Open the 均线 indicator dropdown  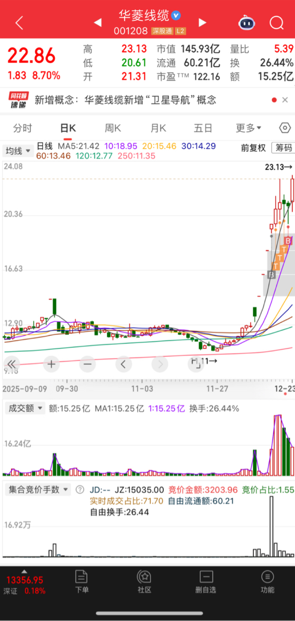coord(18,151)
